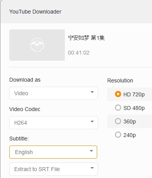Screen dimensions: 152x178
Task: Click the gray video thumbnail placeholder
Action: point(37,45)
